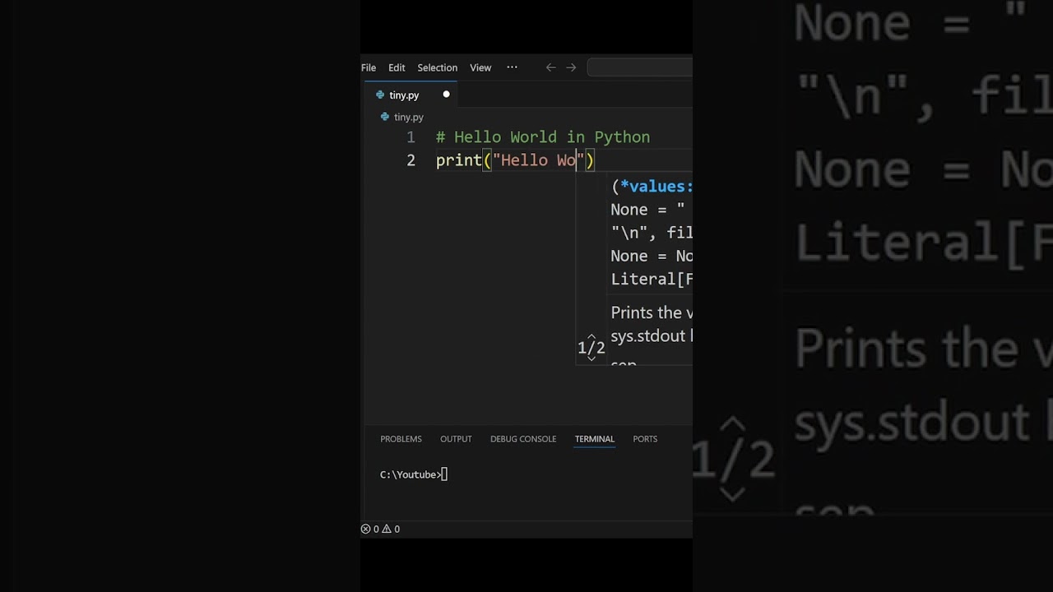Switch to the PROBLEMS panel tab
The width and height of the screenshot is (1053, 592).
[x=401, y=439]
